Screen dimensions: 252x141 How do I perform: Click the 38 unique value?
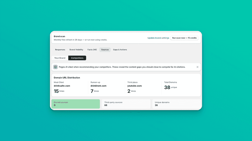[x=170, y=87]
